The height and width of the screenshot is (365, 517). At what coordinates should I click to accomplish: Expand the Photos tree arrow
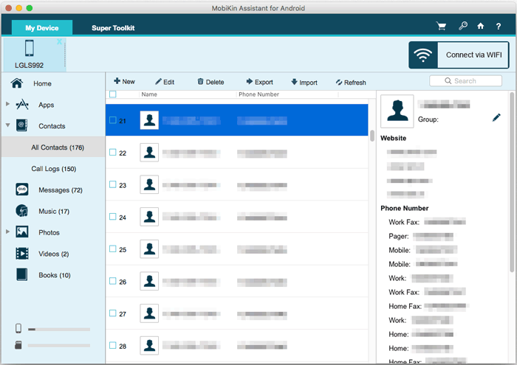tap(7, 232)
